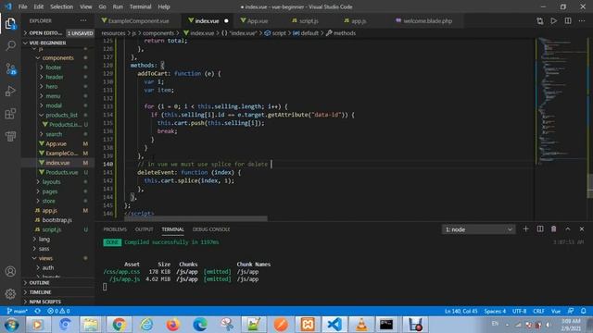Split the editor right

click(568, 21)
